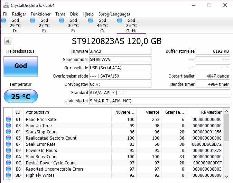The height and width of the screenshot is (183, 233).
Task: Click status orb for Reported Uncorrectable Errors
Action: pyautogui.click(x=8, y=169)
